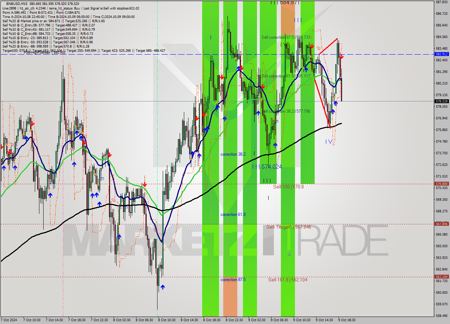This screenshot has width=450, height=324.
Task: Click the 585.640 price axis value
Action: click(442, 25)
